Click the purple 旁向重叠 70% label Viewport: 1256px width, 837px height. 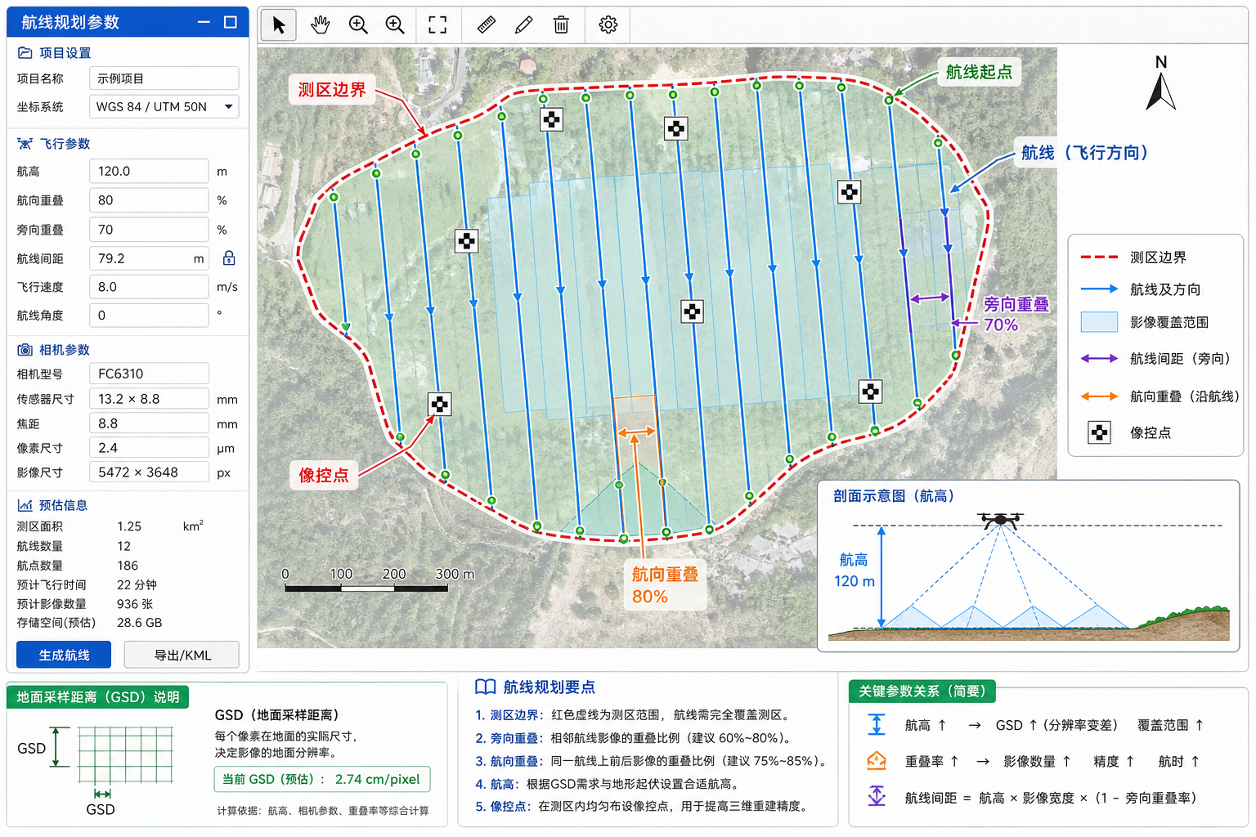point(1015,314)
